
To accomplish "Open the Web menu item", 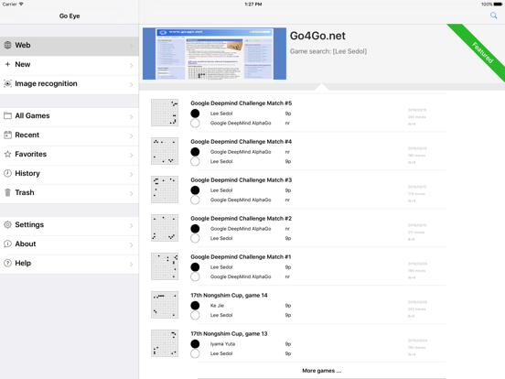I will [70, 46].
